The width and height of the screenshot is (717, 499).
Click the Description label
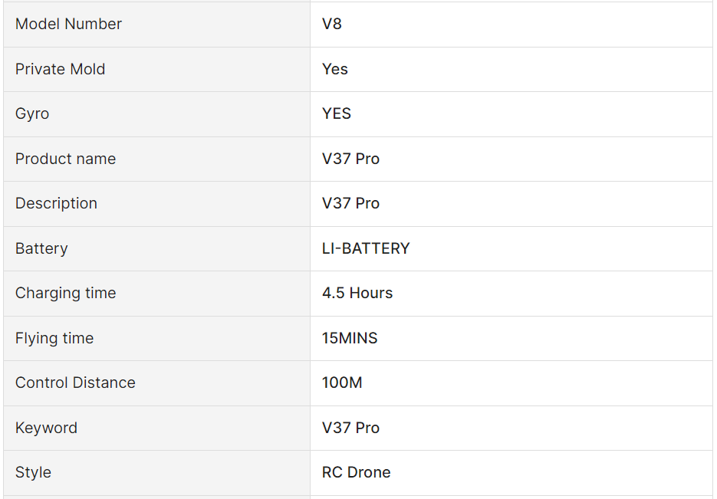click(56, 203)
